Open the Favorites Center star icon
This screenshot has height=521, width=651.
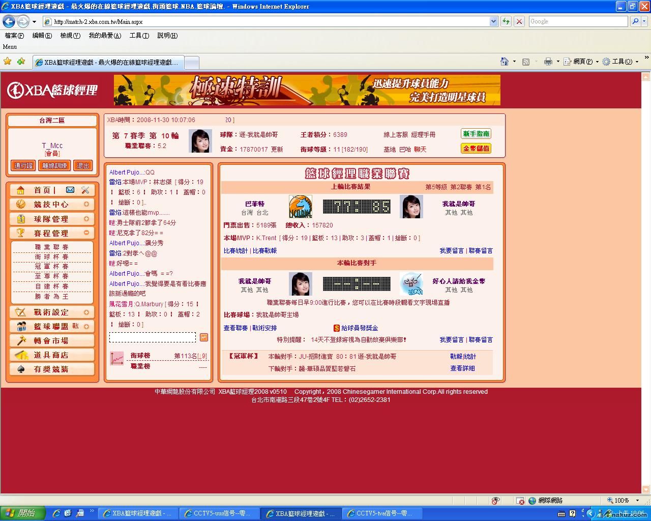pos(8,62)
